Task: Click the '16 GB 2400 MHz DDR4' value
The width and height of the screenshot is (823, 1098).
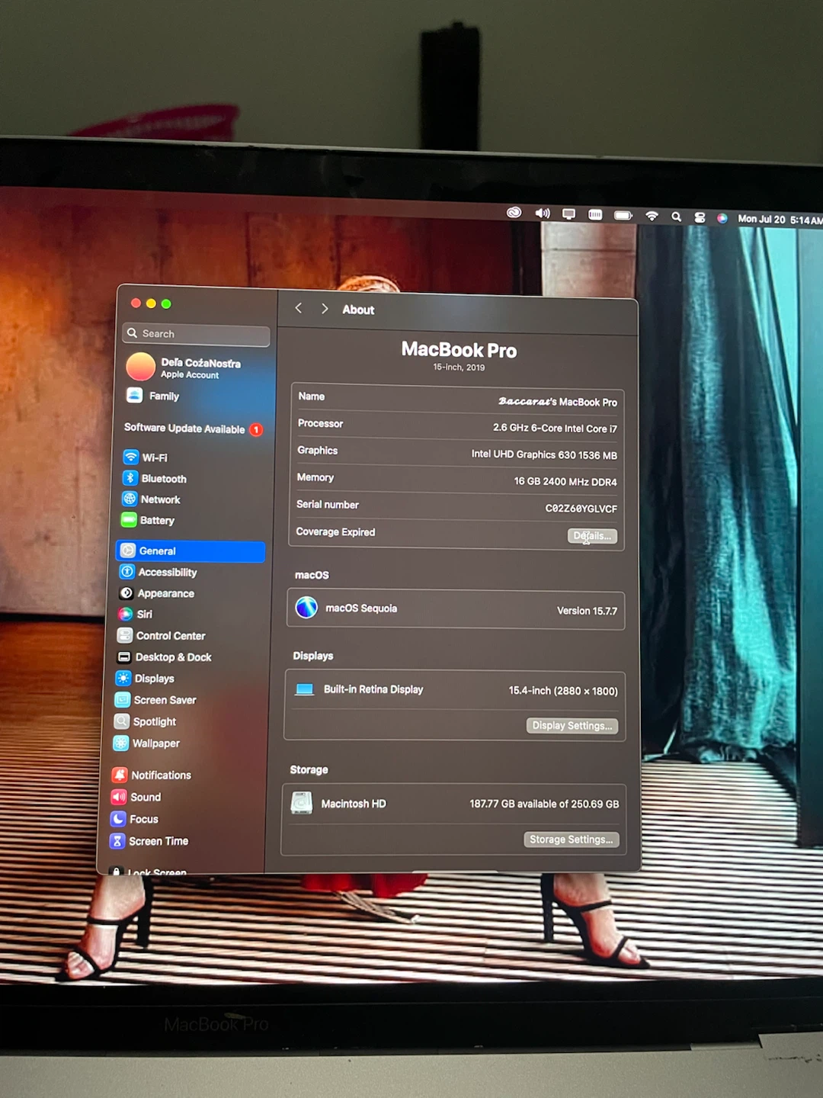Action: [x=565, y=482]
